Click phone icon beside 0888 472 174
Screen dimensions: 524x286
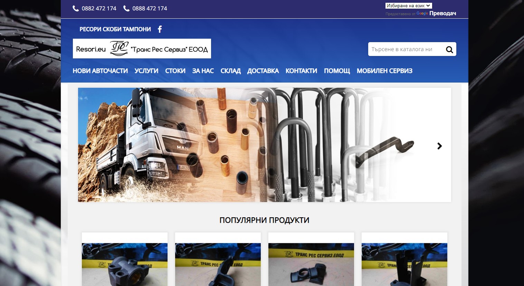click(x=126, y=8)
